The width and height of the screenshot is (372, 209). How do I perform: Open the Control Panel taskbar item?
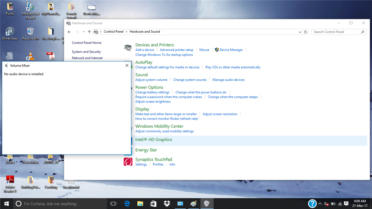(x=180, y=204)
